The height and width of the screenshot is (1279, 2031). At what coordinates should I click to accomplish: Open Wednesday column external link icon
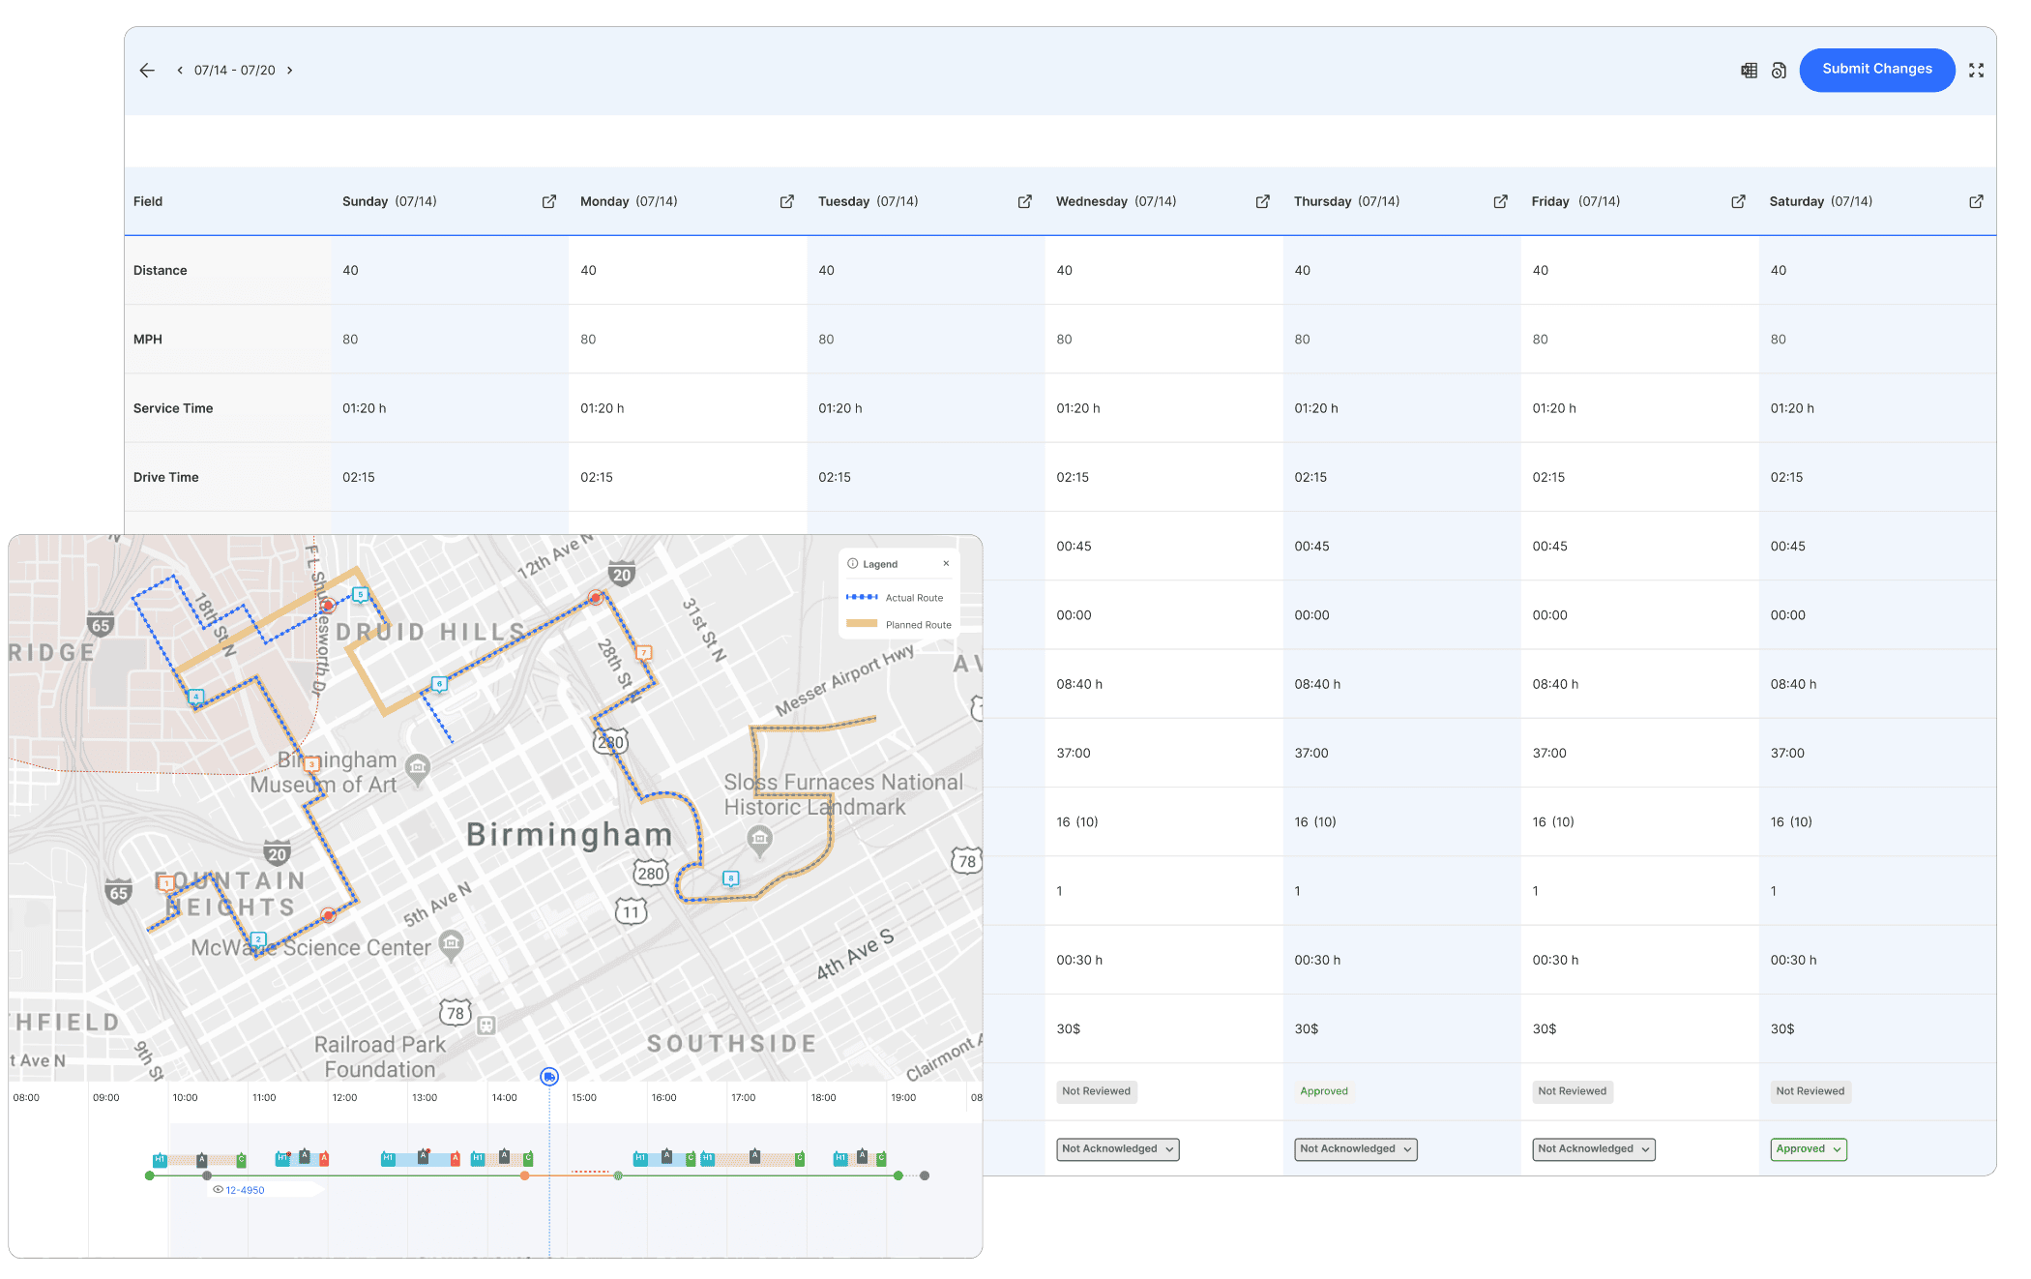[x=1263, y=201]
